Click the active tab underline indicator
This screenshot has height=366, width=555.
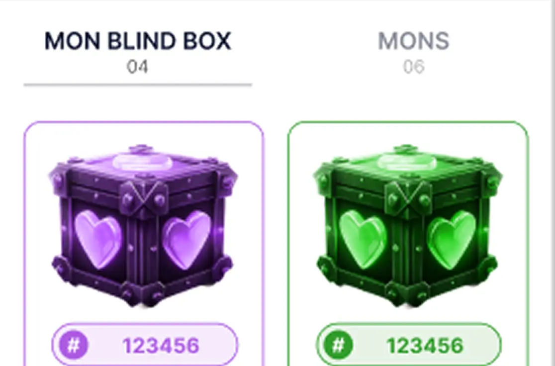pyautogui.click(x=138, y=85)
